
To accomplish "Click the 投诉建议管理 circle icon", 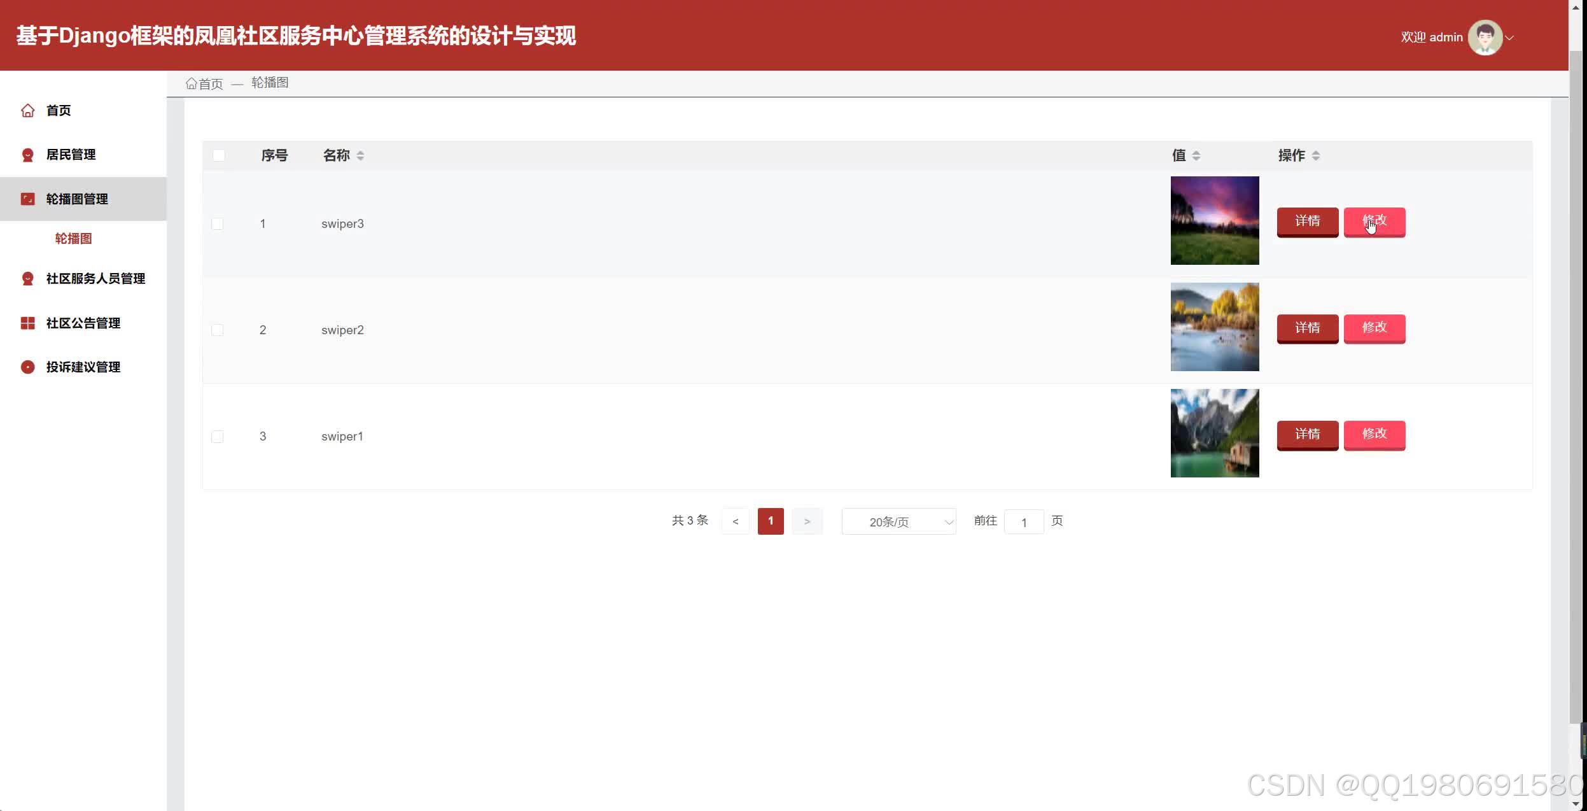I will tap(27, 367).
